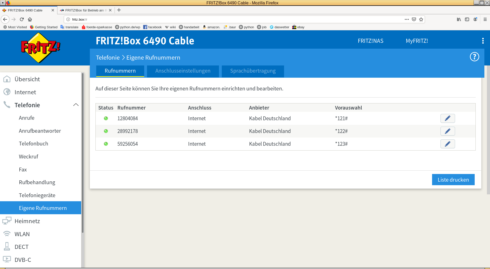Click Liste drucken button

pos(453,180)
